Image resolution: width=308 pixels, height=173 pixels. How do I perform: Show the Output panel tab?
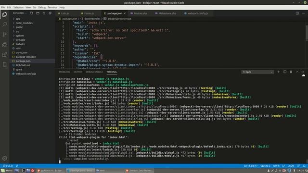[x=77, y=72]
